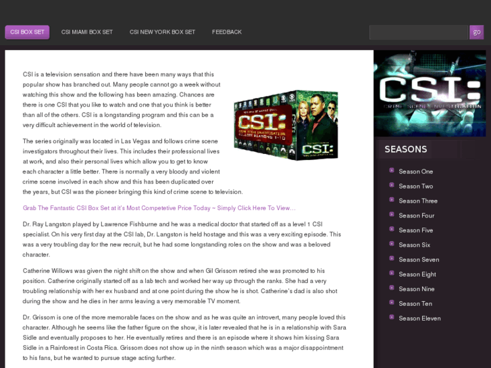The width and height of the screenshot is (491, 368).
Task: Click the paragraph starting 'The series originally was located'
Action: 132,166
